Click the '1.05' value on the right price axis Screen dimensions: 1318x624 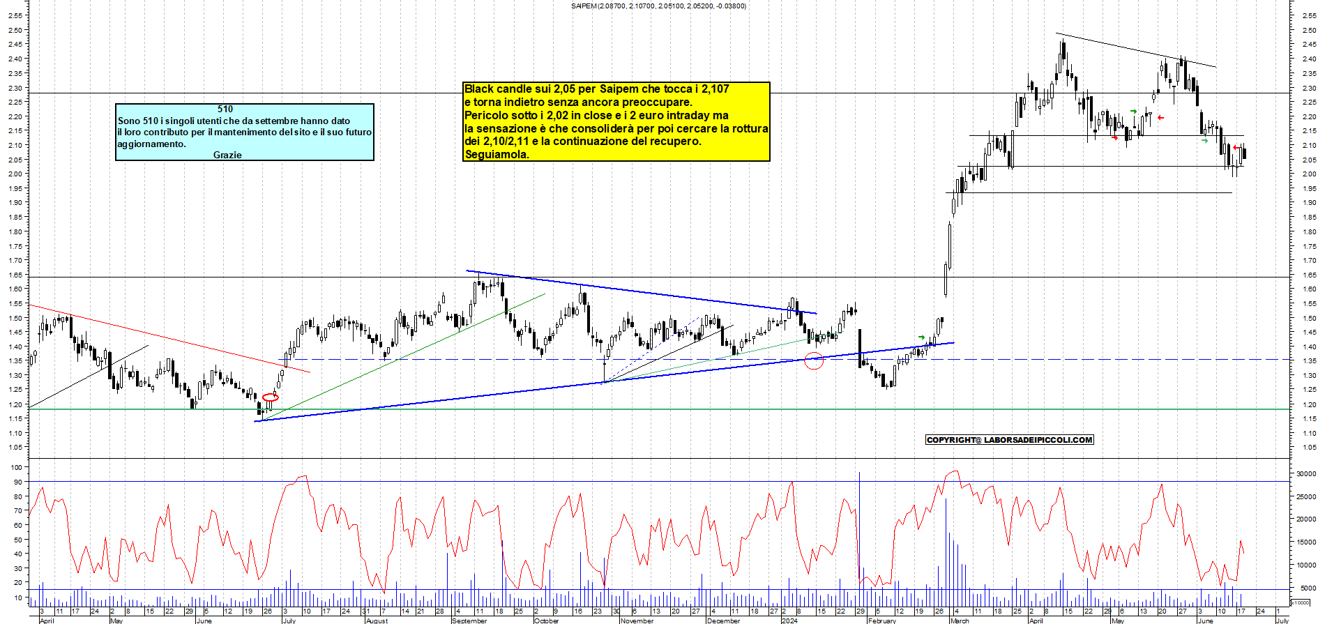pyautogui.click(x=1309, y=448)
